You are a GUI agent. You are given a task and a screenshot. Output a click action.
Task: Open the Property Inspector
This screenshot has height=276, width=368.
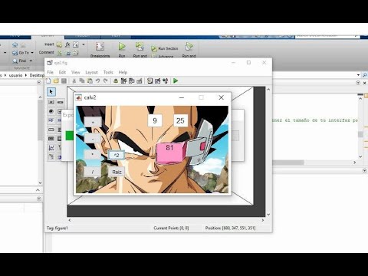(158, 81)
